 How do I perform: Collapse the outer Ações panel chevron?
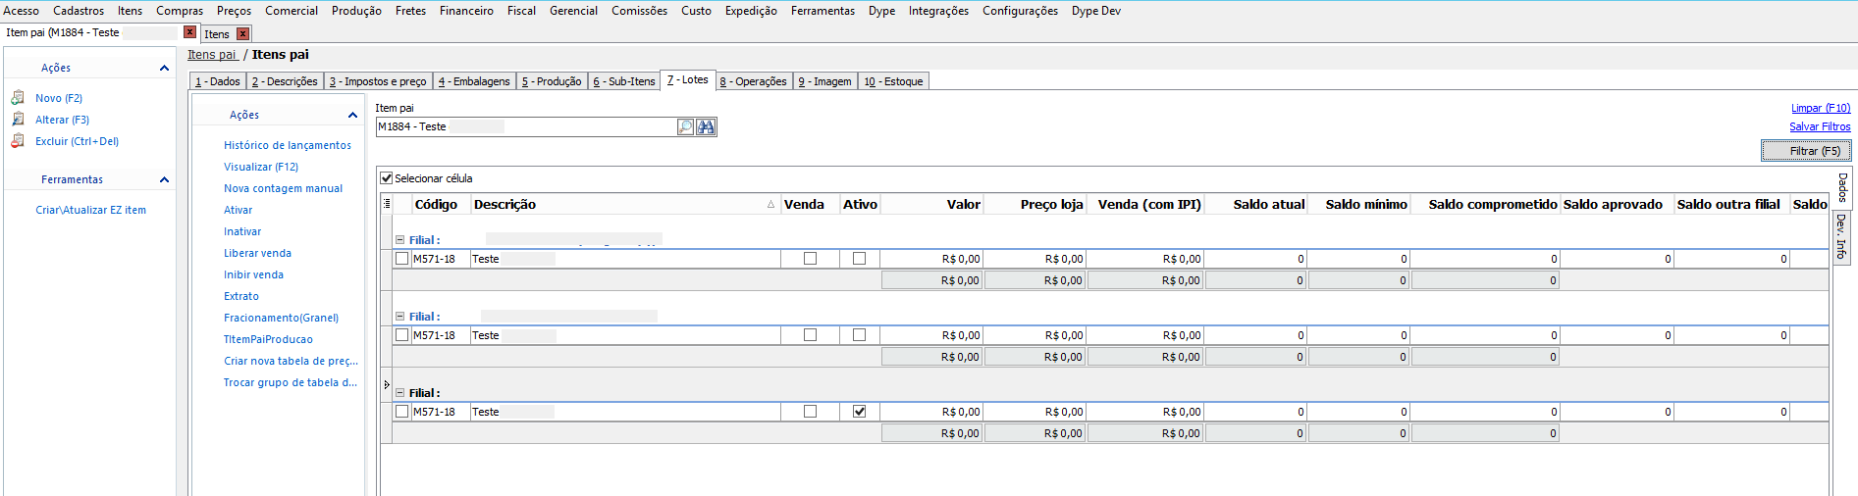[x=164, y=68]
